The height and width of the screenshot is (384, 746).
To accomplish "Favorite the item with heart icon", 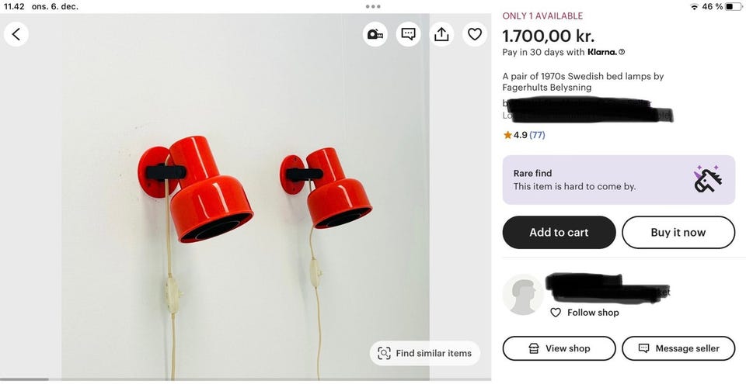I will [x=475, y=34].
